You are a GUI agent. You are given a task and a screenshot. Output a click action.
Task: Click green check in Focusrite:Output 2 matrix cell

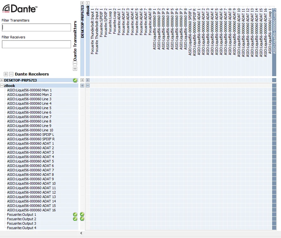tap(82, 219)
